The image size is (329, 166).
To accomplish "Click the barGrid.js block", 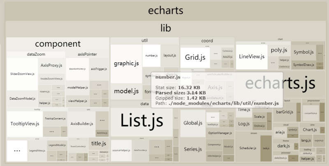I will [285, 112].
